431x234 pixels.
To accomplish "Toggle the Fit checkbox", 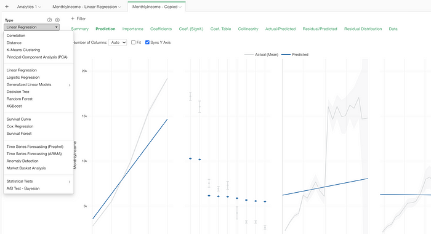I will coord(134,42).
